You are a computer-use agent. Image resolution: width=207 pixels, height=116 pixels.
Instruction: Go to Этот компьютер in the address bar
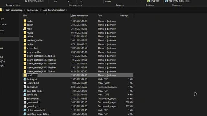[x=14, y=10]
